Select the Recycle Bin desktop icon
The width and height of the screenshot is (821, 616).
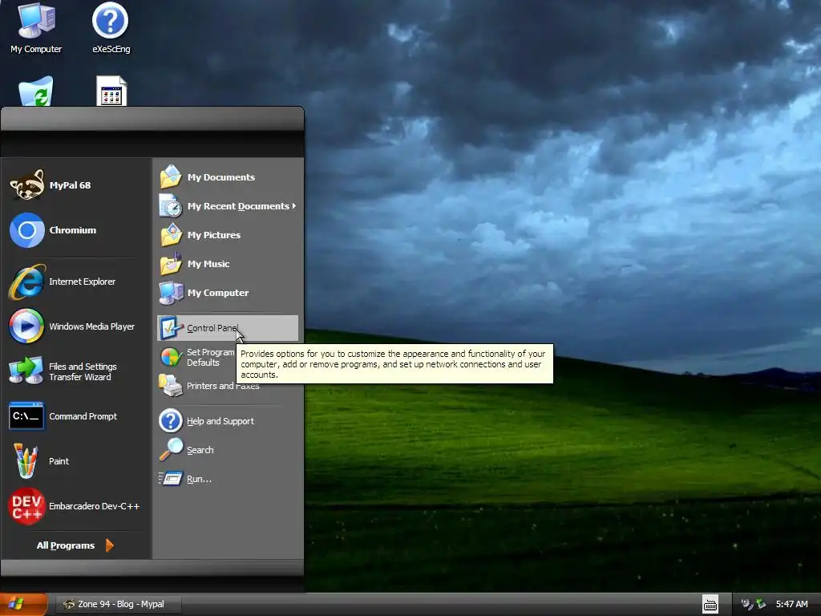click(35, 91)
